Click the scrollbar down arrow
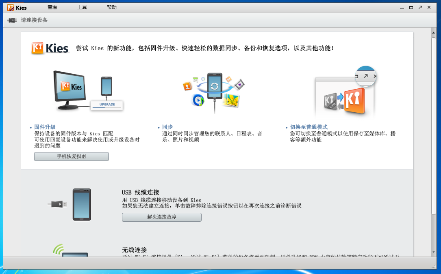 [433, 252]
